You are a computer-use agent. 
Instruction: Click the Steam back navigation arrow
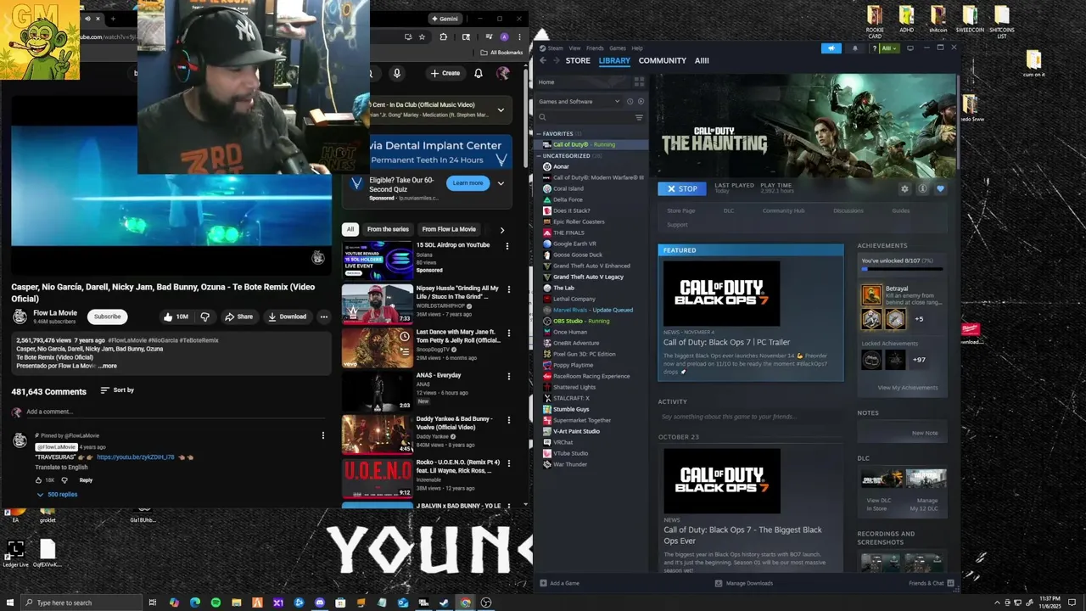[x=543, y=60]
